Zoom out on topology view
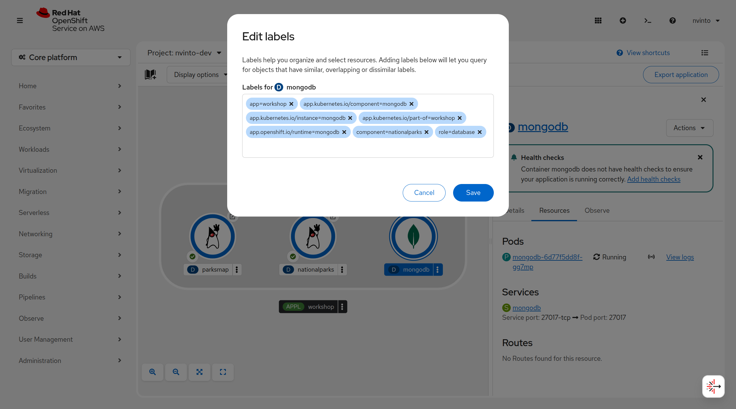This screenshot has height=409, width=736. 176,372
